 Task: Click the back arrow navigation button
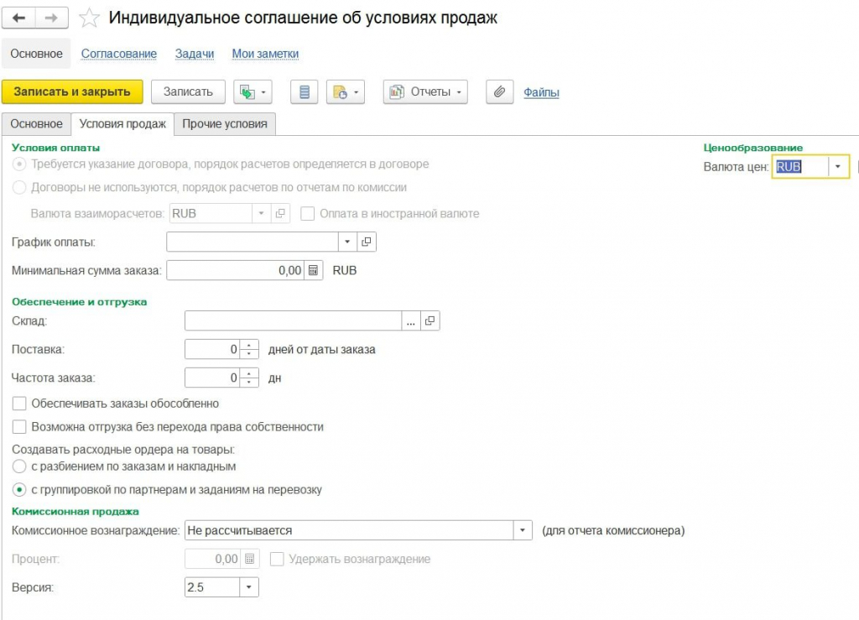pyautogui.click(x=19, y=18)
